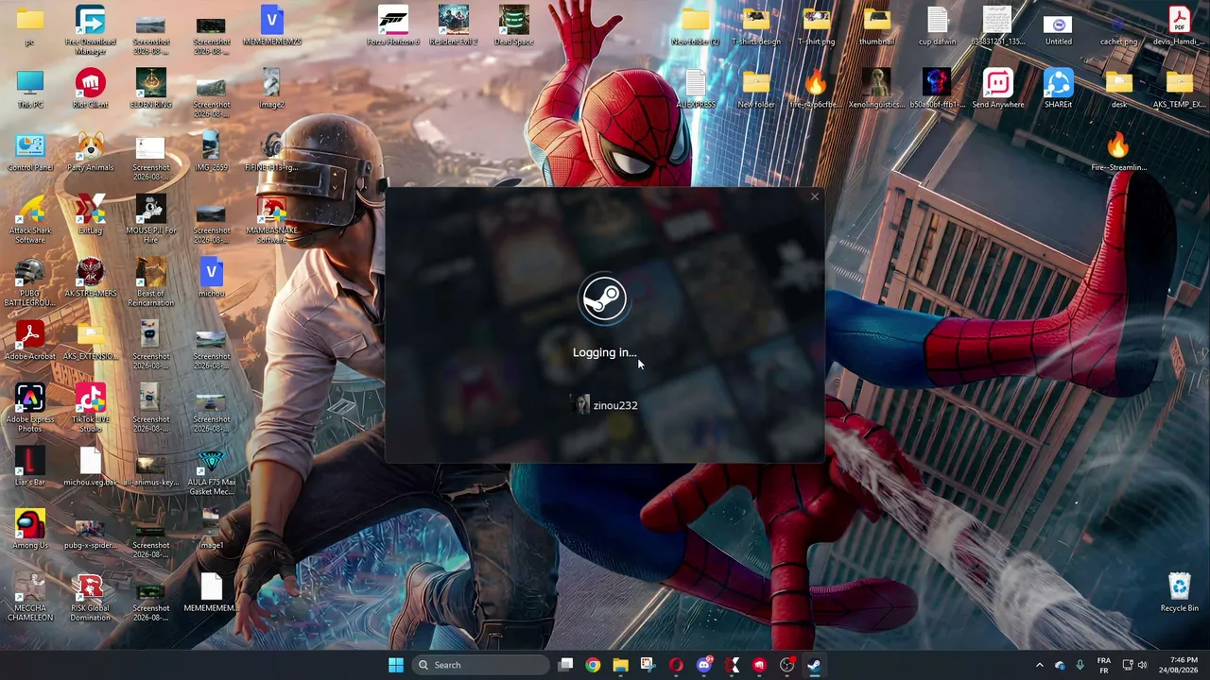Open AULA F75 Max Gasket shortcut
1210x680 pixels.
pos(211,471)
